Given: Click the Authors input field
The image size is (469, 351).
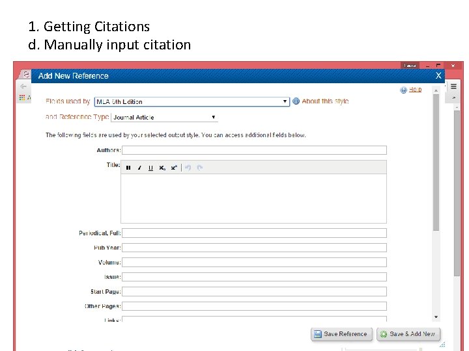Looking at the screenshot, I should click(254, 150).
